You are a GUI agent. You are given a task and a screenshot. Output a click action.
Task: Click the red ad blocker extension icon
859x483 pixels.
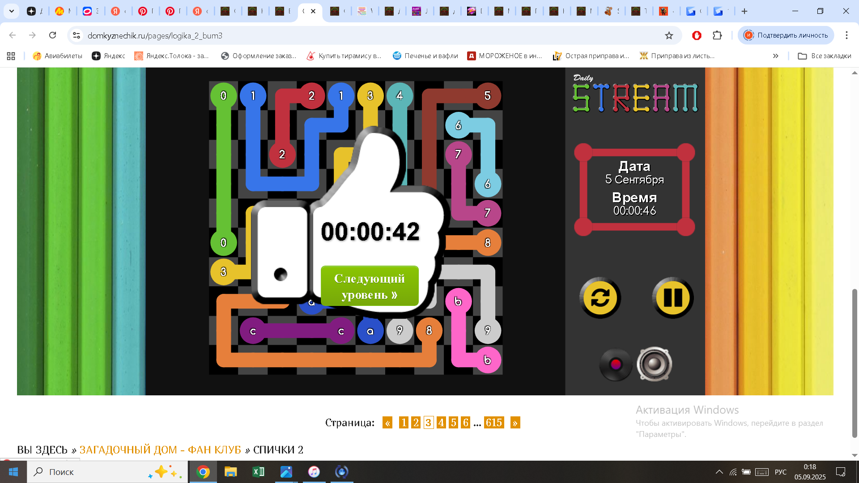pyautogui.click(x=697, y=35)
